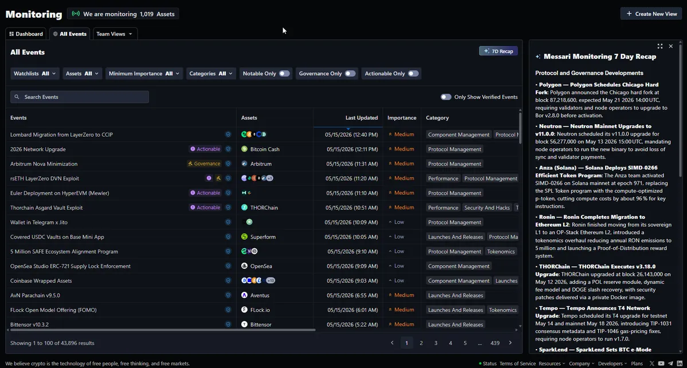Click the Actionable tag on 2026 Network Upgrade
The width and height of the screenshot is (687, 368).
pyautogui.click(x=205, y=149)
